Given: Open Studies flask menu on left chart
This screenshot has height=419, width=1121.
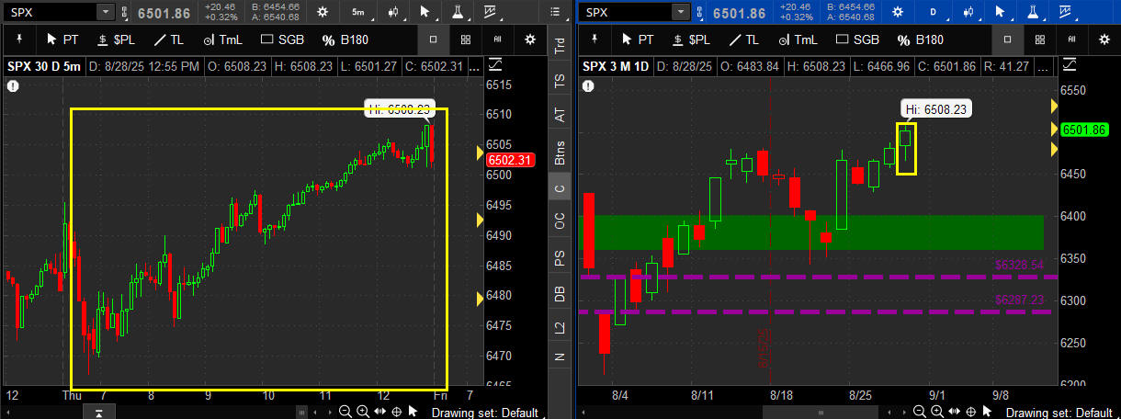Looking at the screenshot, I should [x=459, y=12].
